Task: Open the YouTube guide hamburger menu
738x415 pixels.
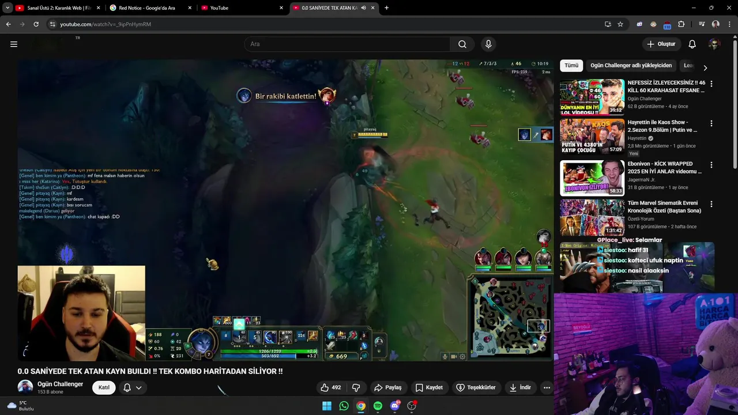Action: (14, 44)
